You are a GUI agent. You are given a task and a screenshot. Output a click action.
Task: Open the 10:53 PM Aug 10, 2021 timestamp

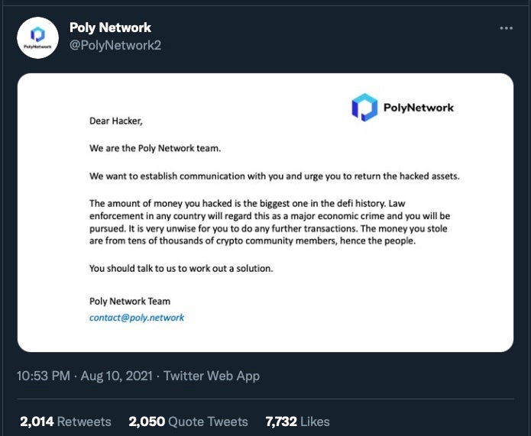click(85, 376)
